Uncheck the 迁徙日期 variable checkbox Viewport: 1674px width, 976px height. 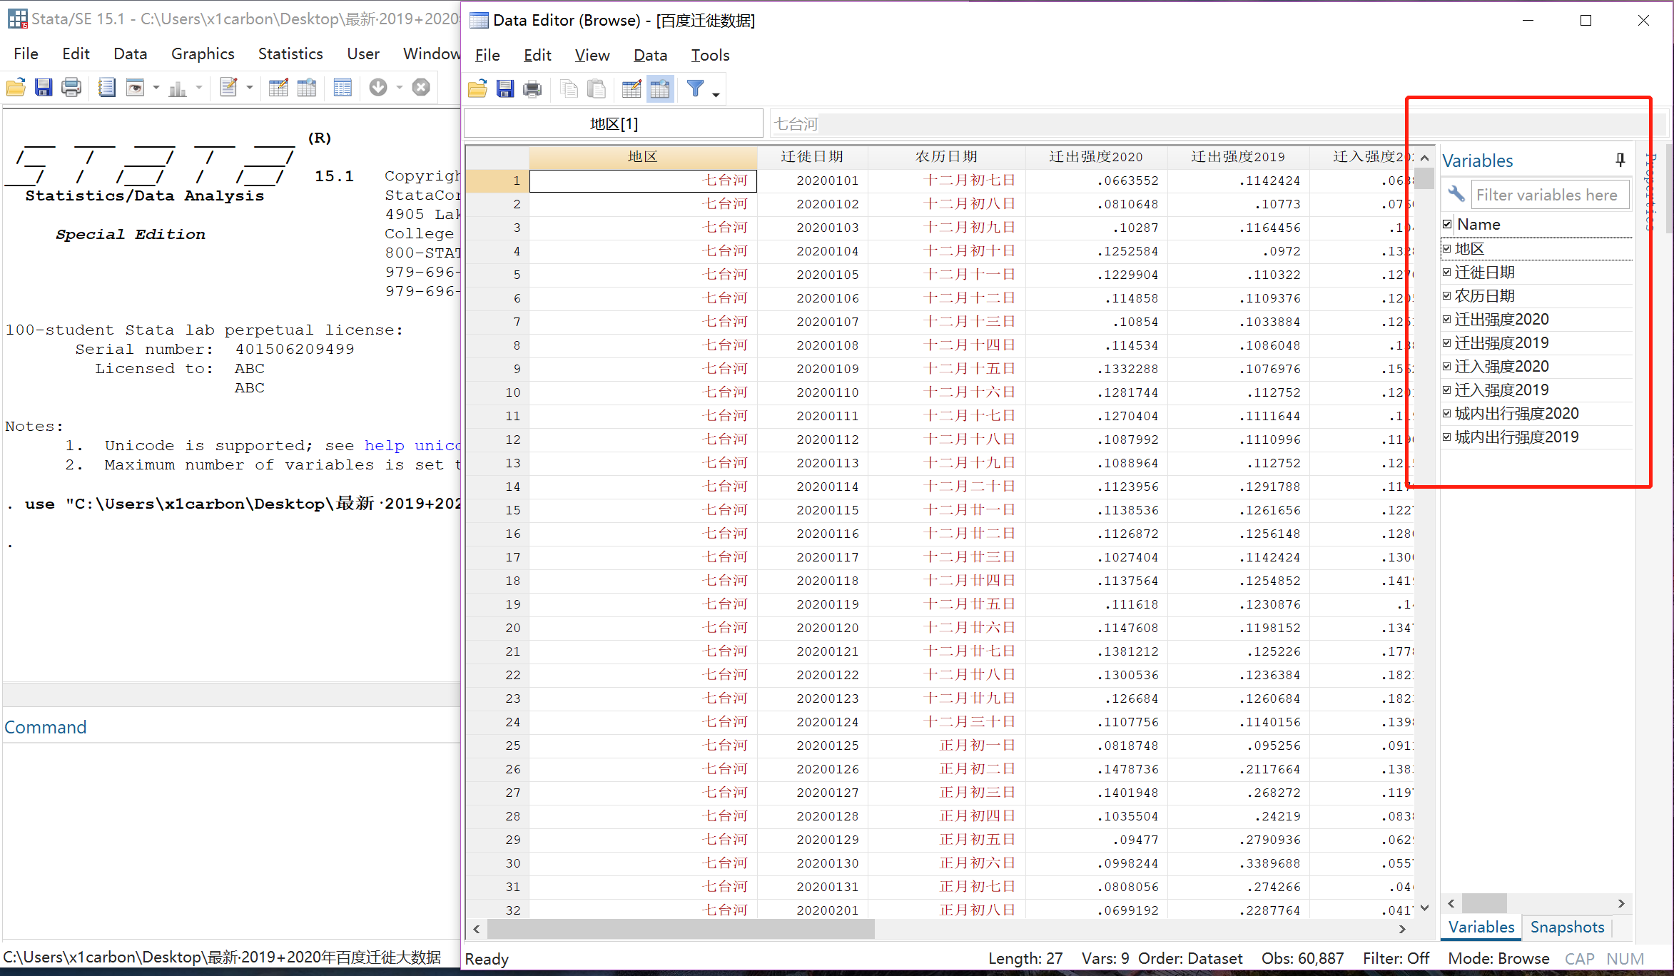pos(1447,273)
